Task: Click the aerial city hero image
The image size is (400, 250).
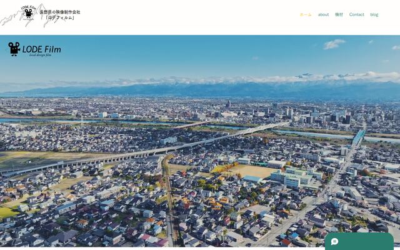Action: [x=200, y=141]
